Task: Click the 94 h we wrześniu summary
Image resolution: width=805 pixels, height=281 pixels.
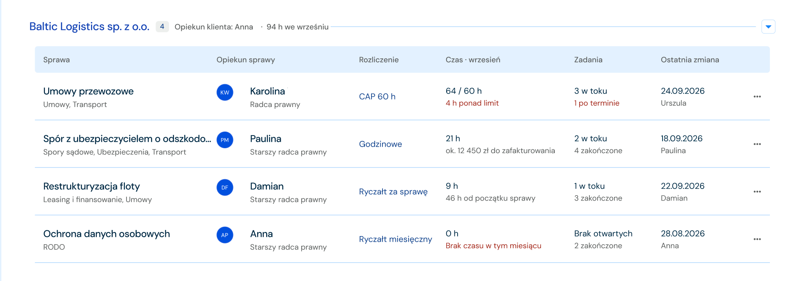Action: 298,27
